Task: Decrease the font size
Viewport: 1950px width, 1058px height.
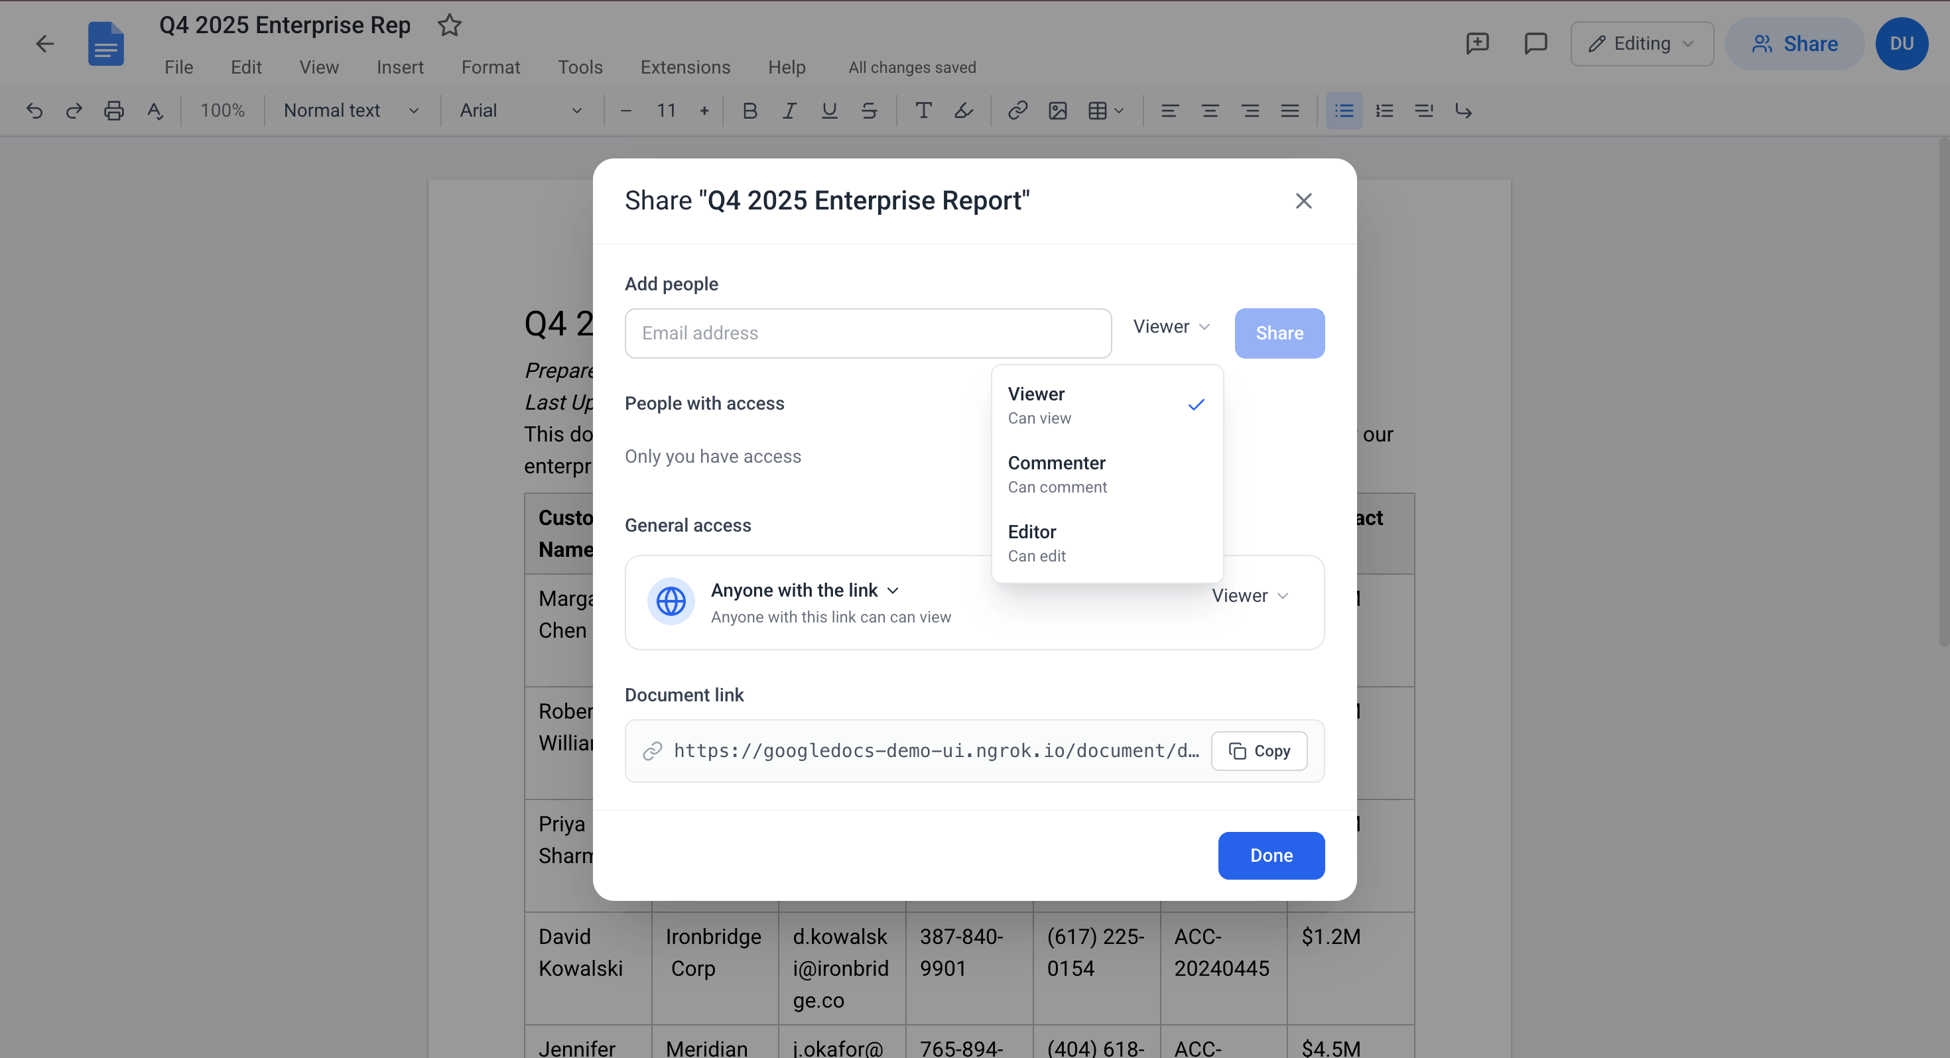Action: [x=625, y=111]
